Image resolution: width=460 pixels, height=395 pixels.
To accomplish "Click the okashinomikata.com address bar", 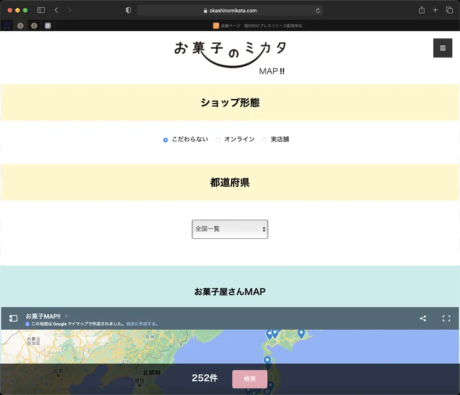I will pyautogui.click(x=230, y=10).
